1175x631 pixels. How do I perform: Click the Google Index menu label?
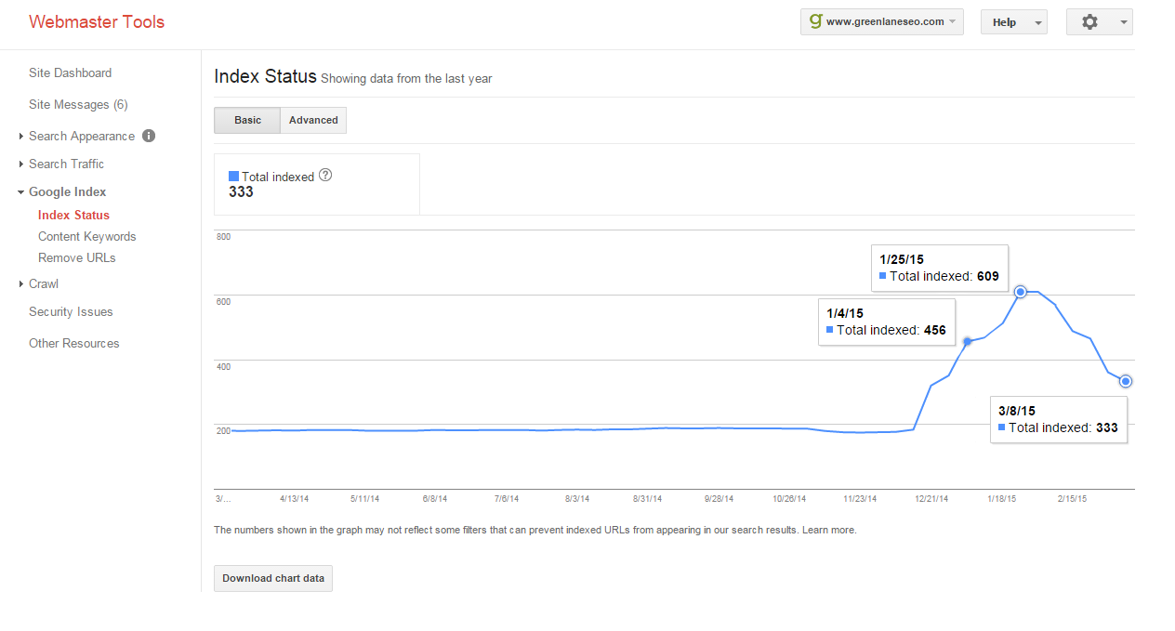[x=67, y=191]
